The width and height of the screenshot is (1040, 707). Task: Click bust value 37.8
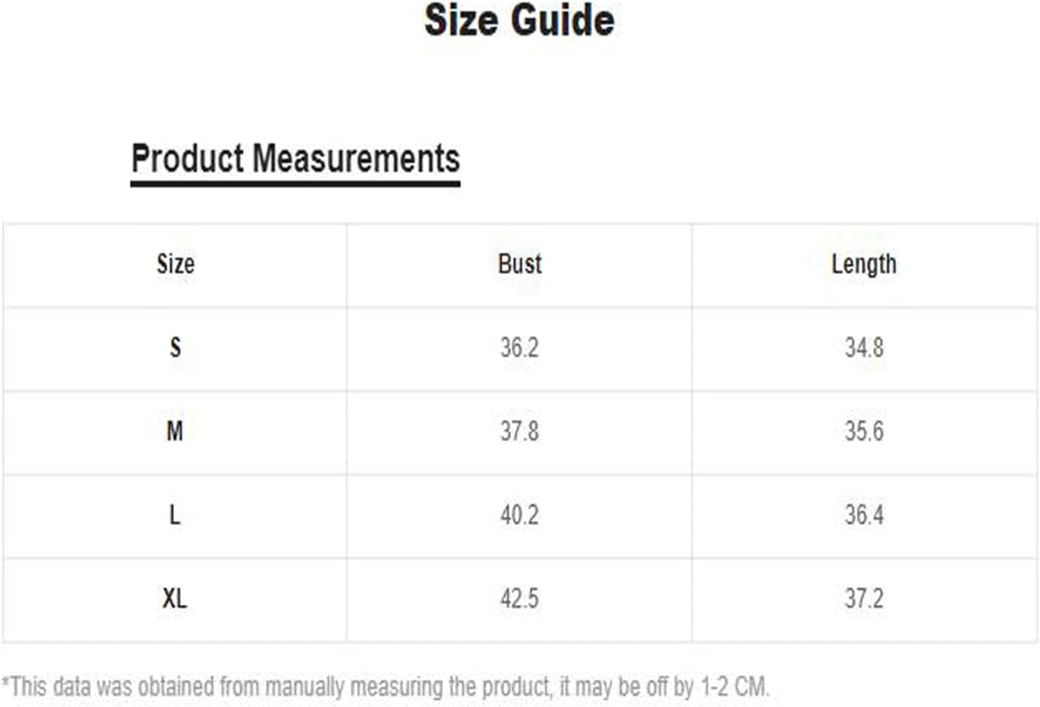click(519, 431)
